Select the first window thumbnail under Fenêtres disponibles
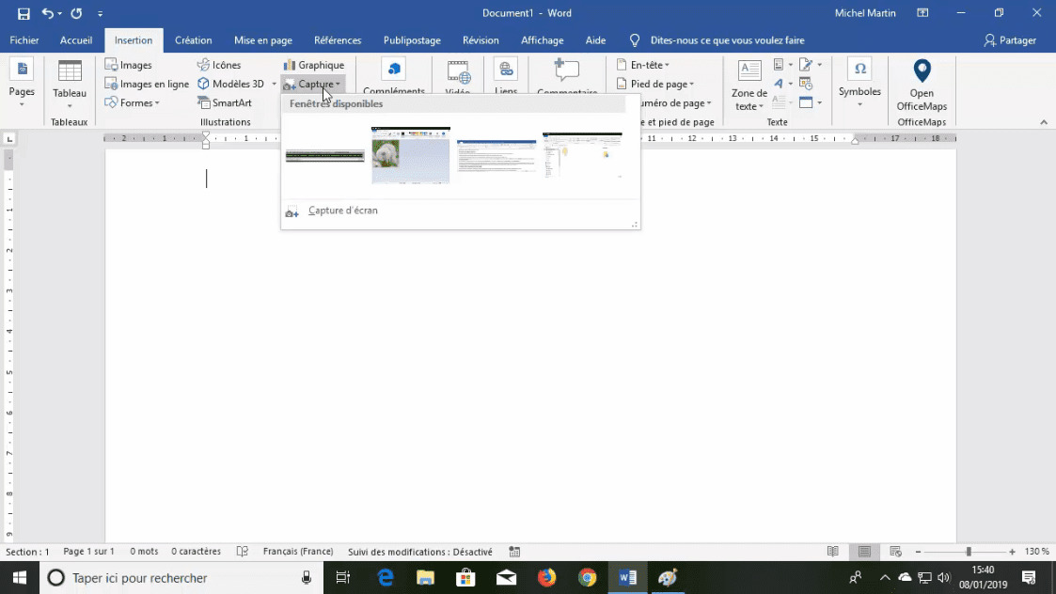The height and width of the screenshot is (594, 1056). tap(324, 155)
